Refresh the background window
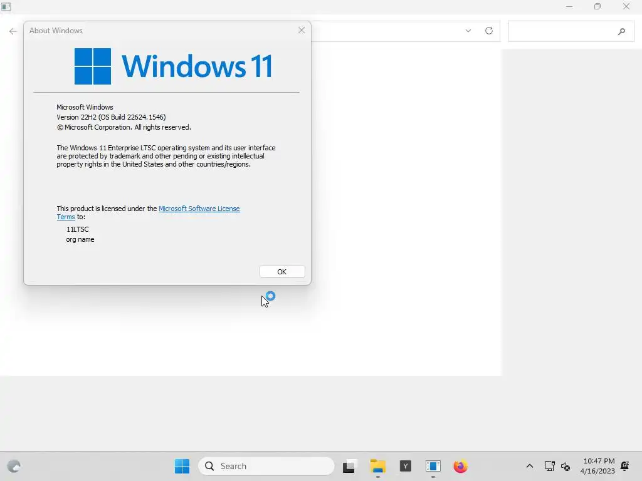Image resolution: width=642 pixels, height=481 pixels. point(489,31)
